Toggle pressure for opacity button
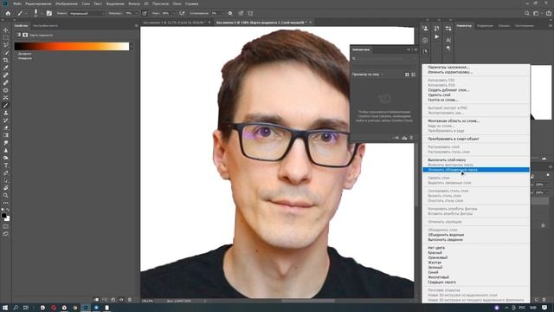The height and width of the screenshot is (312, 554). pyautogui.click(x=145, y=14)
